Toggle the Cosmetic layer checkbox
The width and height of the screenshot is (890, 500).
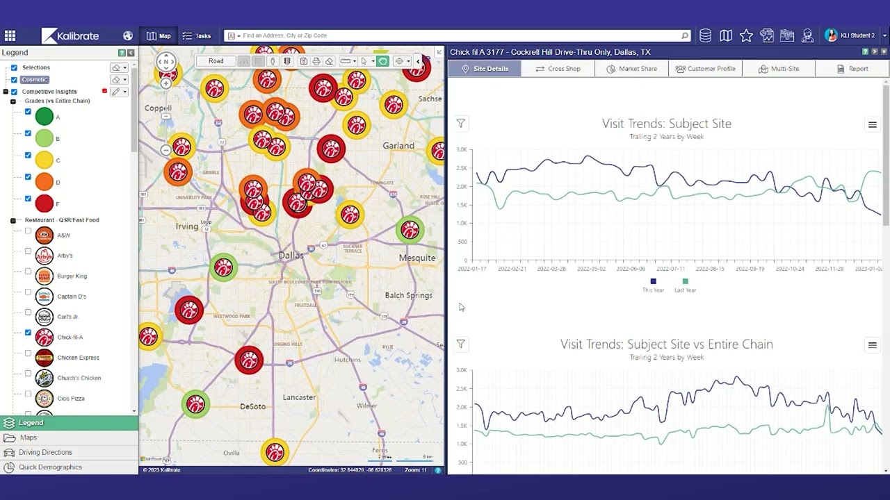[14, 80]
